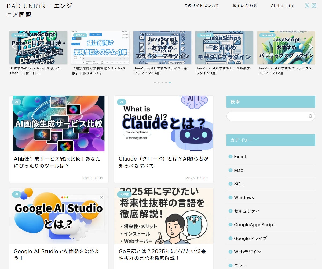This screenshot has width=322, height=269.
Task: Open the GoogleAppsScript category link
Action: pyautogui.click(x=254, y=225)
